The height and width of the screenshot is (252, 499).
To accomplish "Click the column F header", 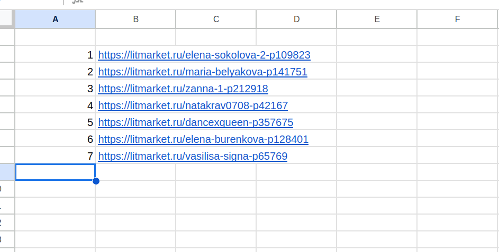I will 457,20.
